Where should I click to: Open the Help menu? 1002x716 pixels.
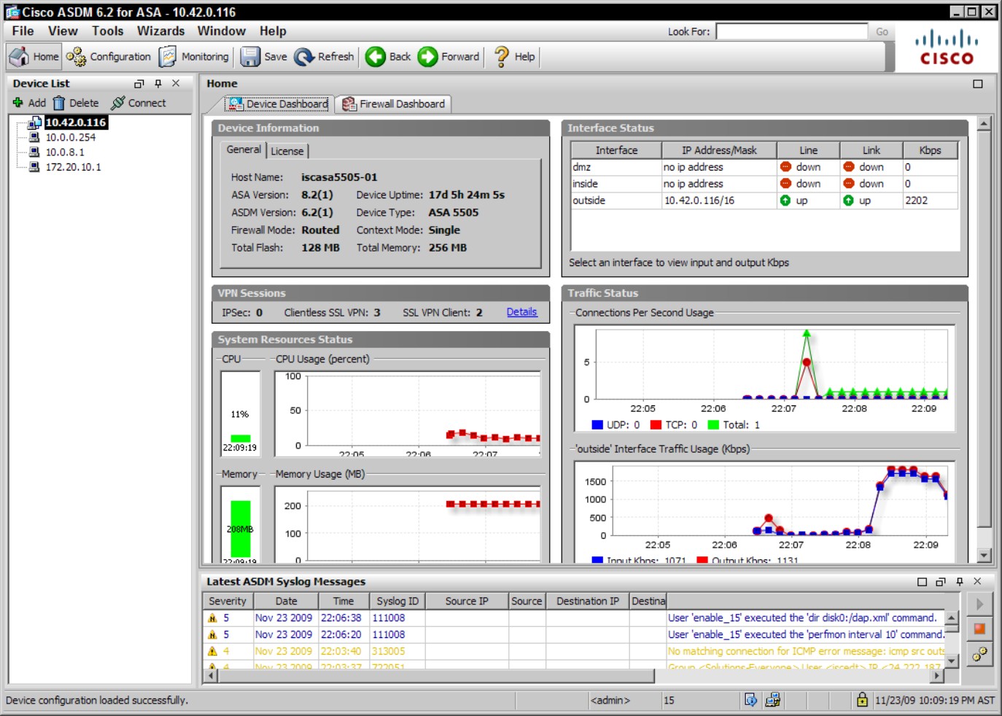click(x=273, y=31)
